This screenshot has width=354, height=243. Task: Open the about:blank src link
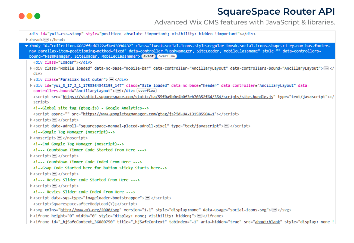click(x=267, y=222)
